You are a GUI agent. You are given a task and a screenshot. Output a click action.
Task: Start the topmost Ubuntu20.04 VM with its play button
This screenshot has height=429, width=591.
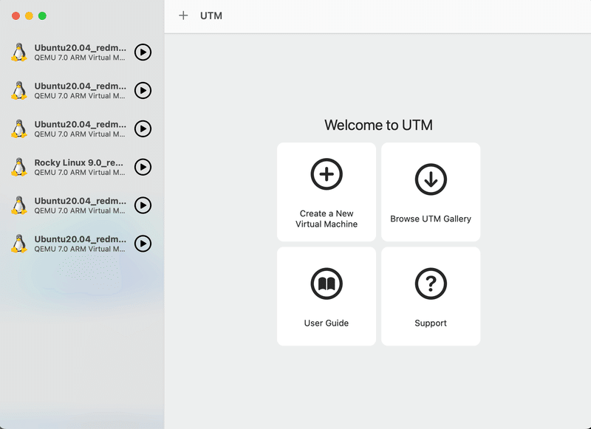(x=143, y=52)
